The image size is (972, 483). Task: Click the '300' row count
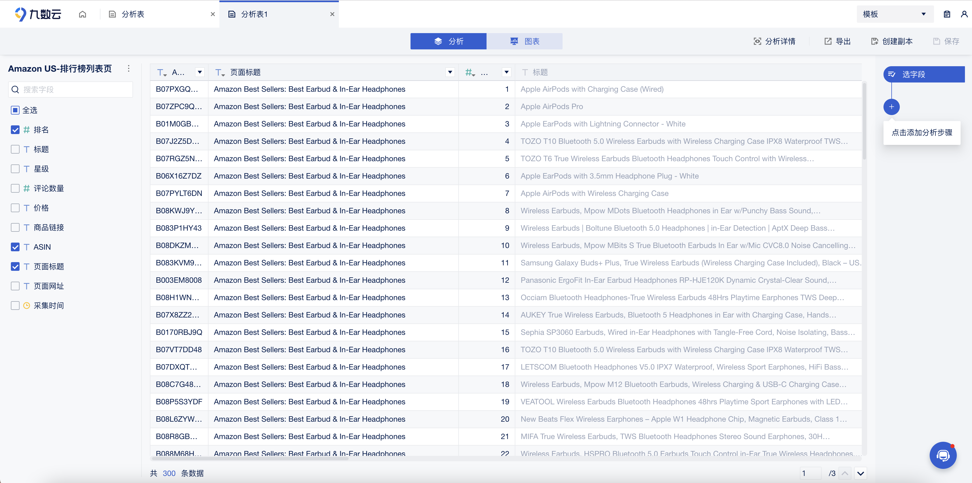[x=169, y=473]
